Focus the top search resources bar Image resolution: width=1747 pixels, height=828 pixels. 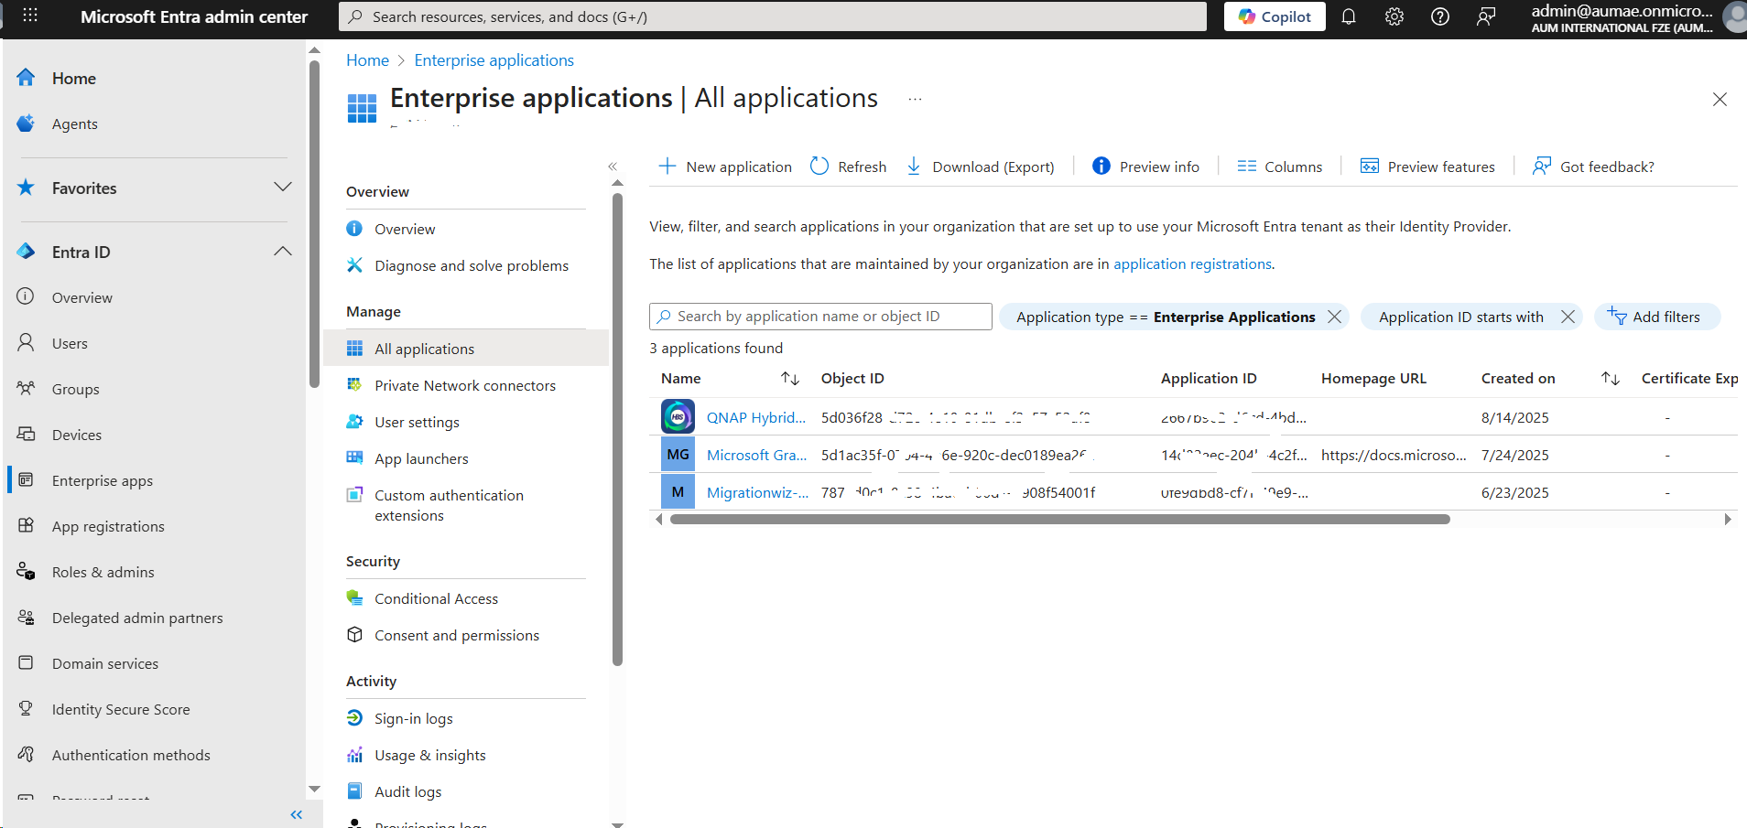tap(773, 16)
